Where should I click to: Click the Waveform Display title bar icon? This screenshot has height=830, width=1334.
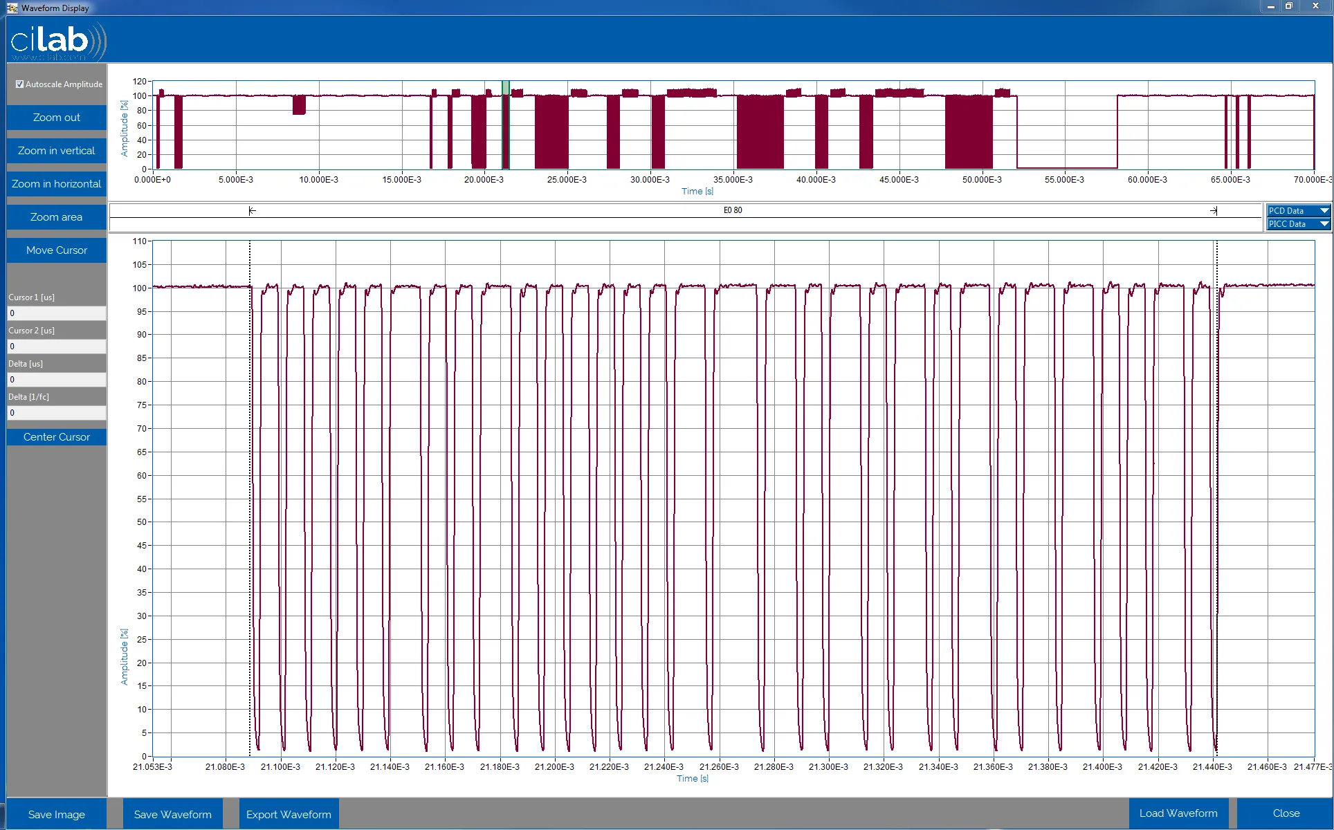(x=12, y=8)
